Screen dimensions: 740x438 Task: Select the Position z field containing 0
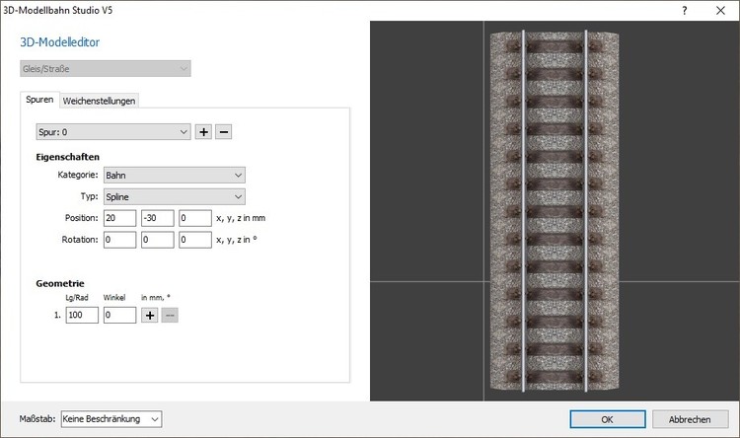(x=195, y=218)
